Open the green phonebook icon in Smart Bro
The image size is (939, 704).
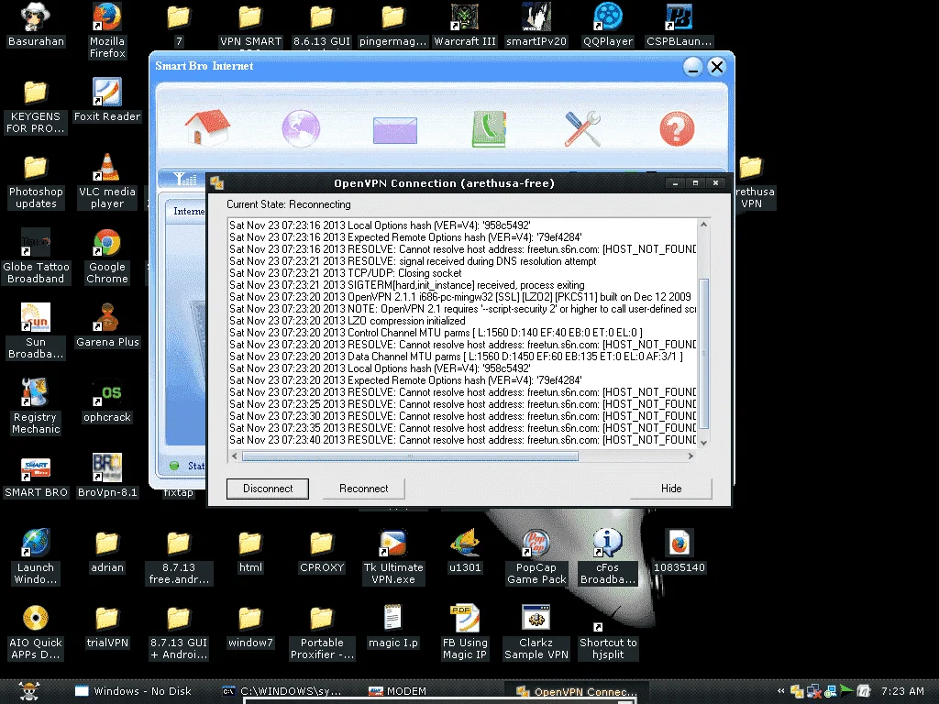(490, 128)
